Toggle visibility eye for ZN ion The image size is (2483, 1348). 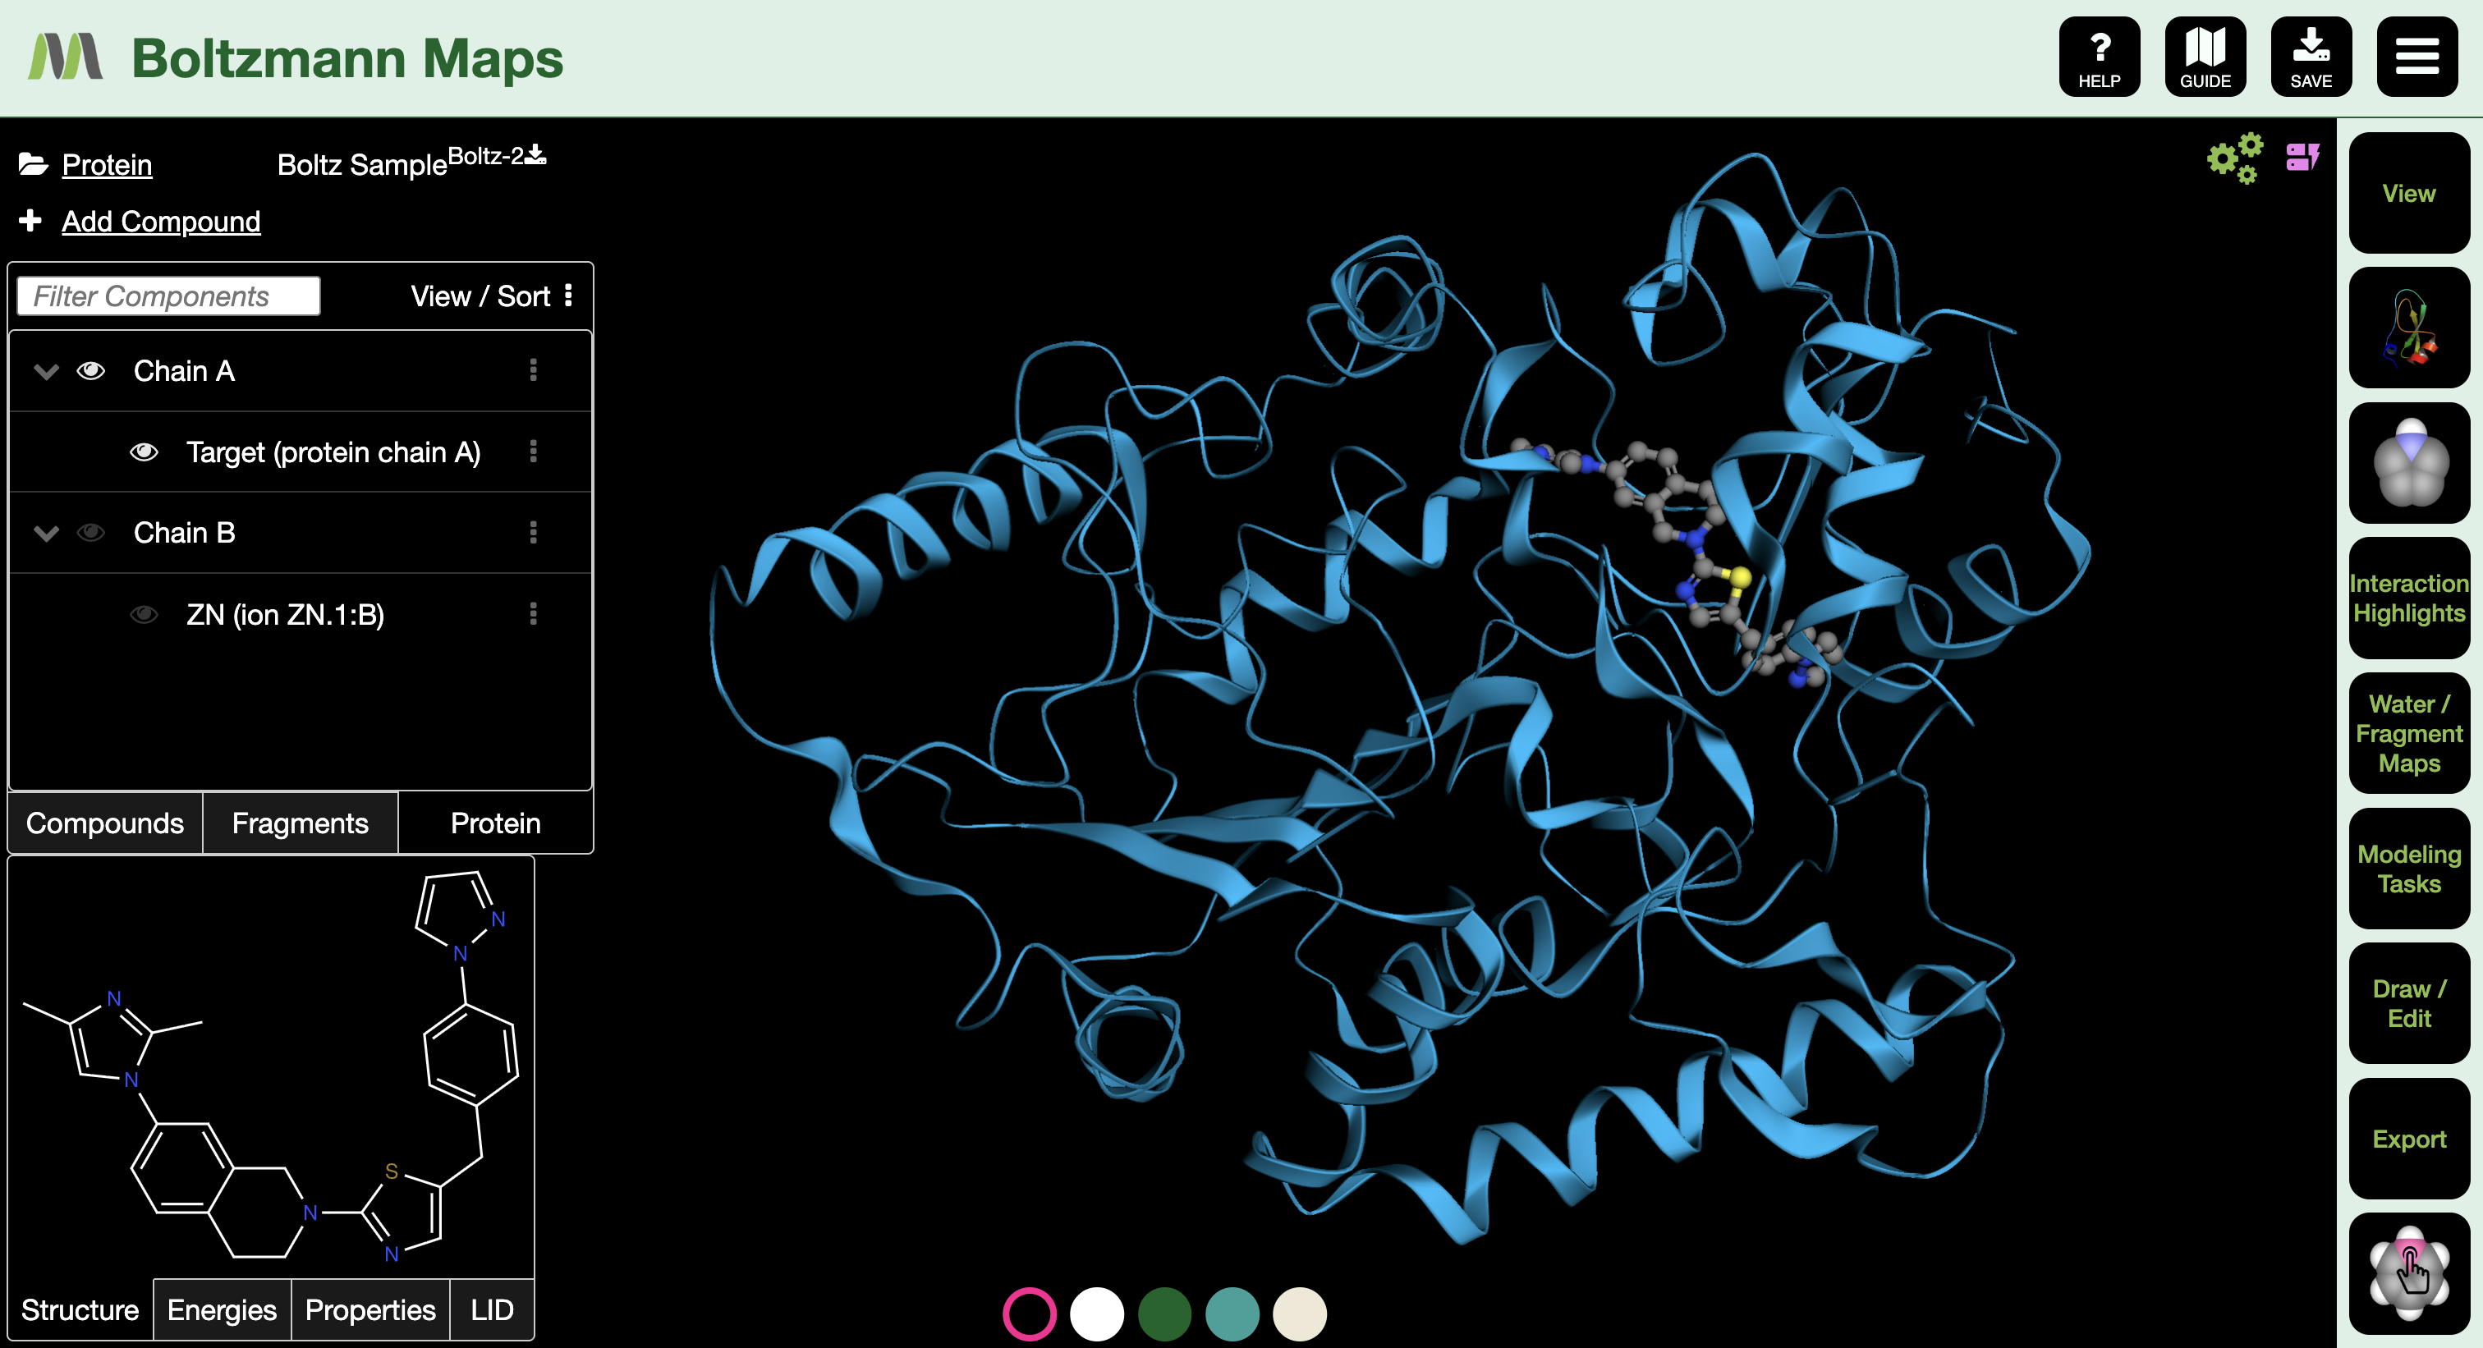(x=144, y=614)
